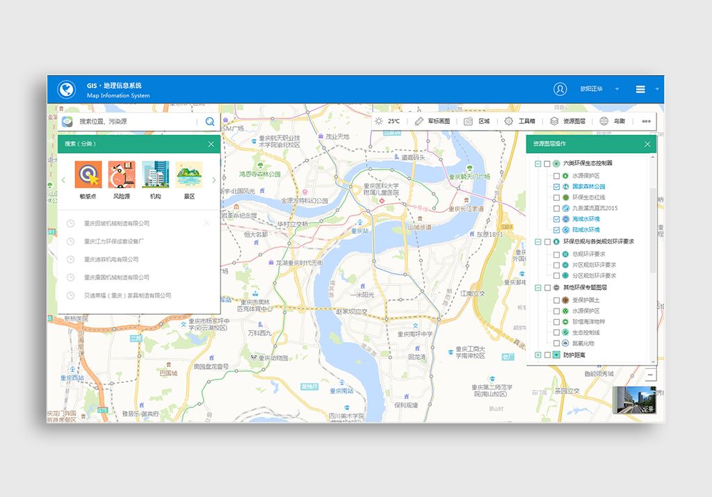Click the magnifier search icon

click(210, 122)
